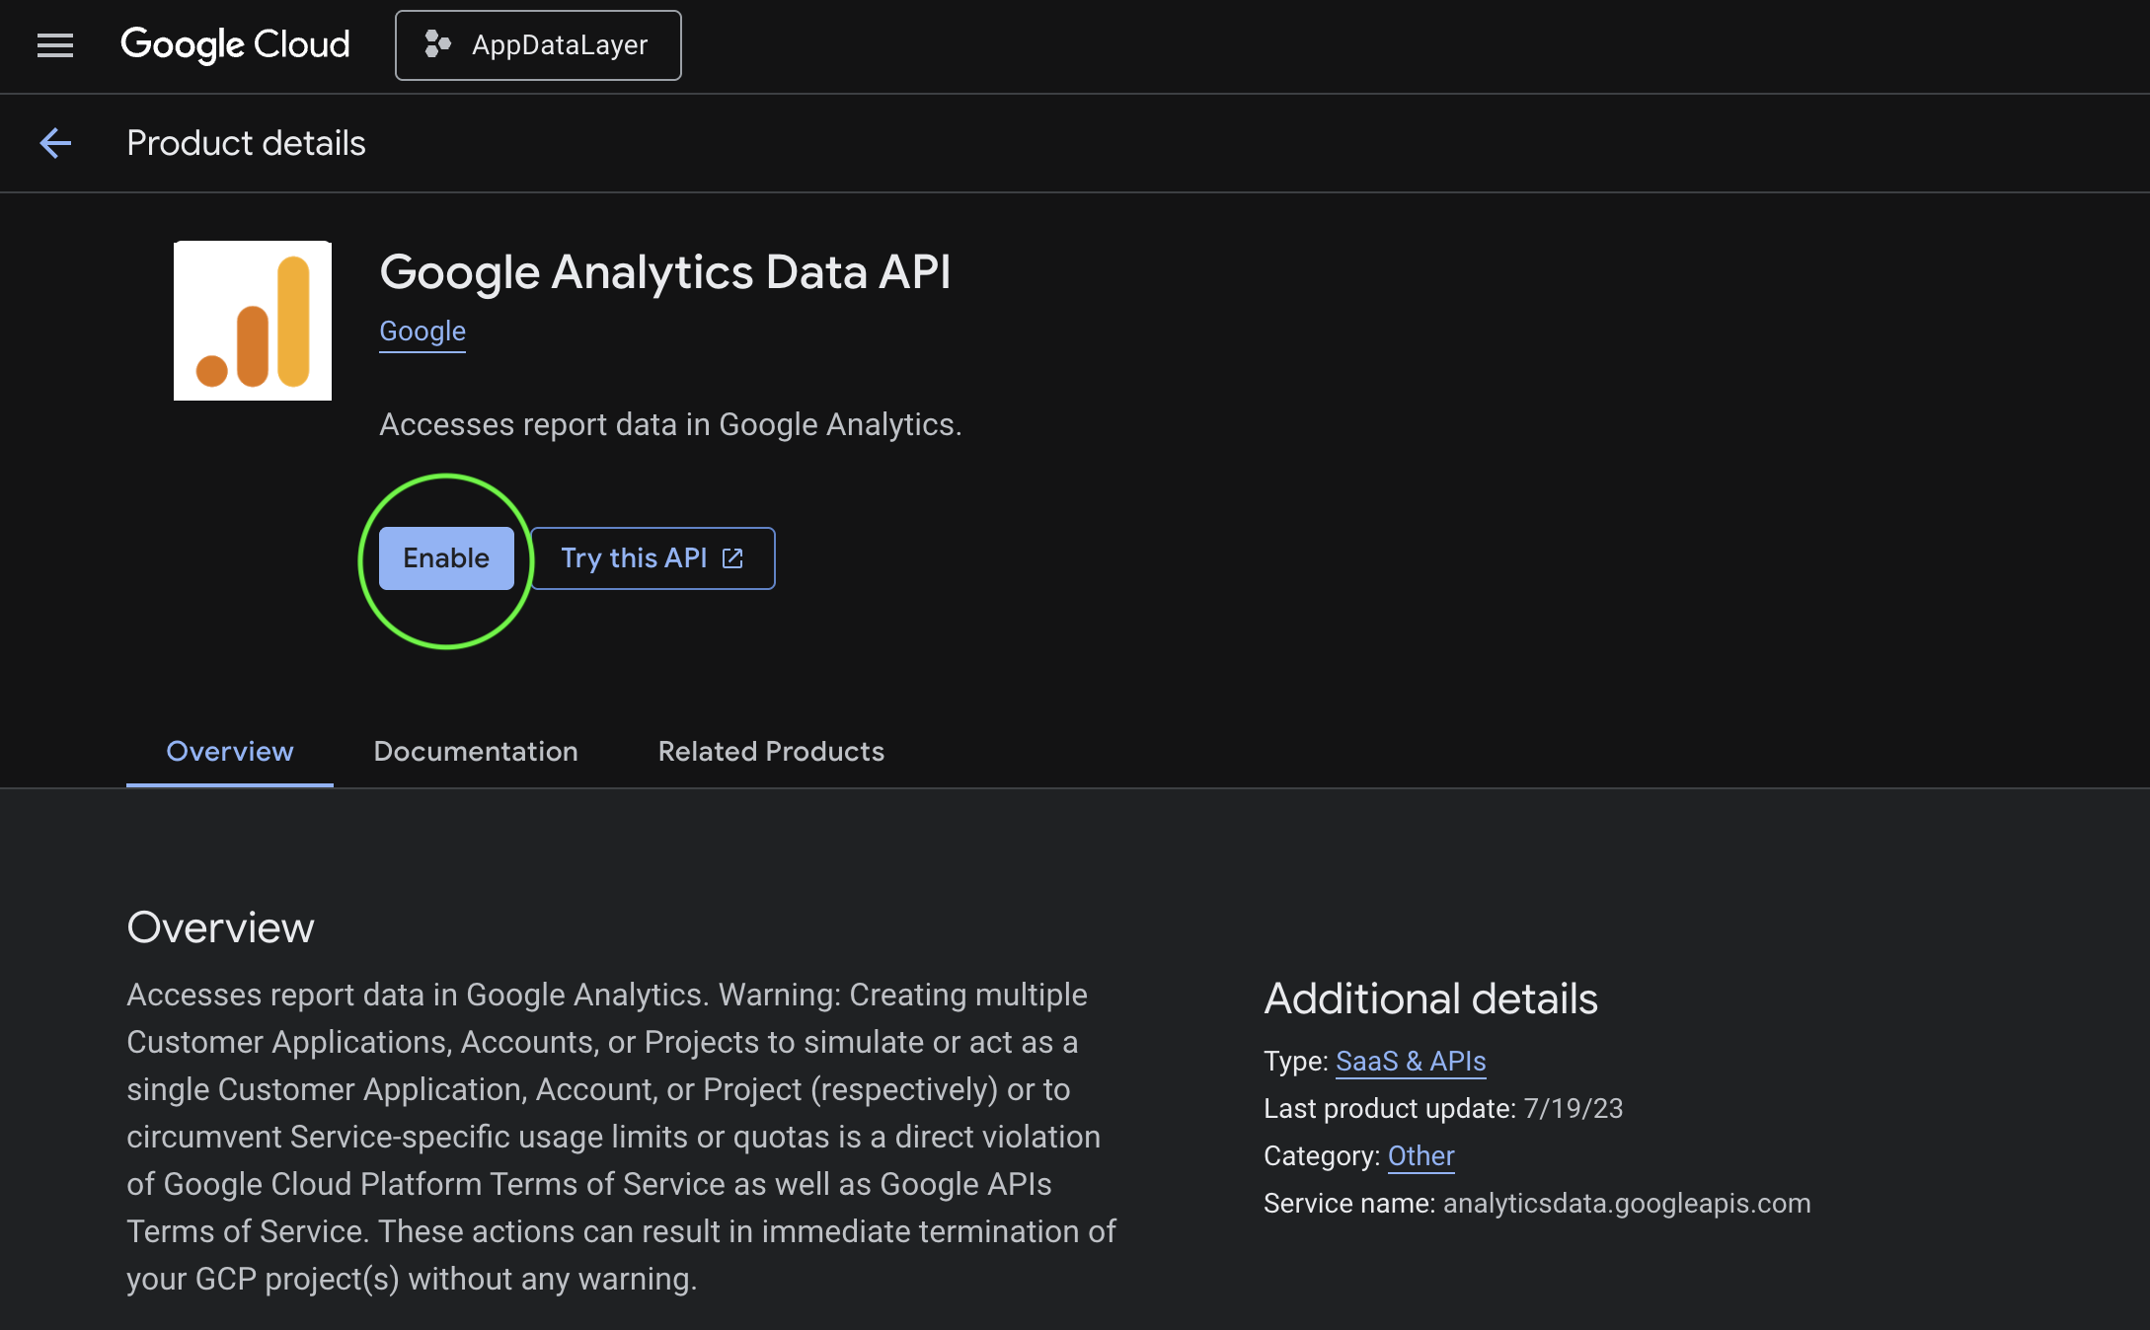Switch to the Documentation tab

pyautogui.click(x=476, y=752)
